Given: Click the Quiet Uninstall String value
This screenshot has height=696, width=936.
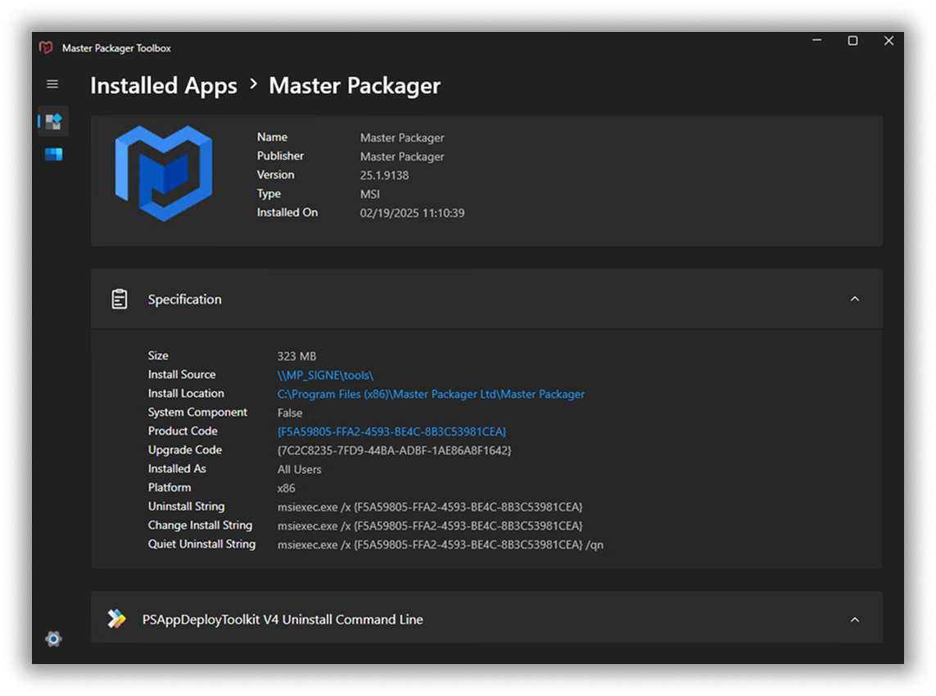Looking at the screenshot, I should click(441, 545).
